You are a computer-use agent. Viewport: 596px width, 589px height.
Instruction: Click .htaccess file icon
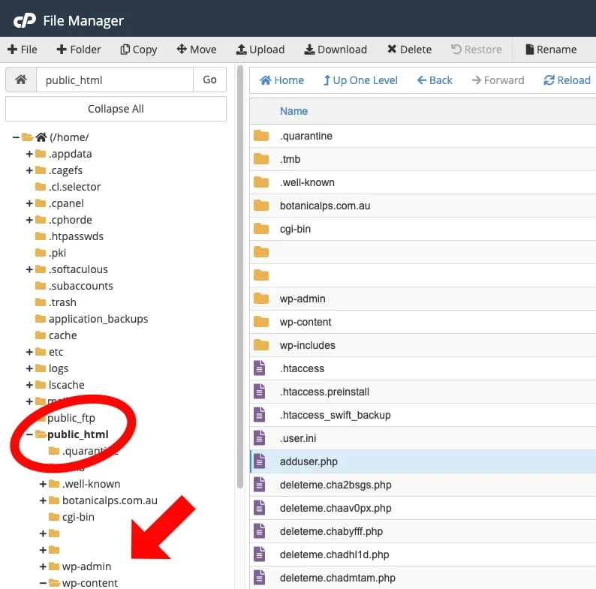(x=260, y=368)
